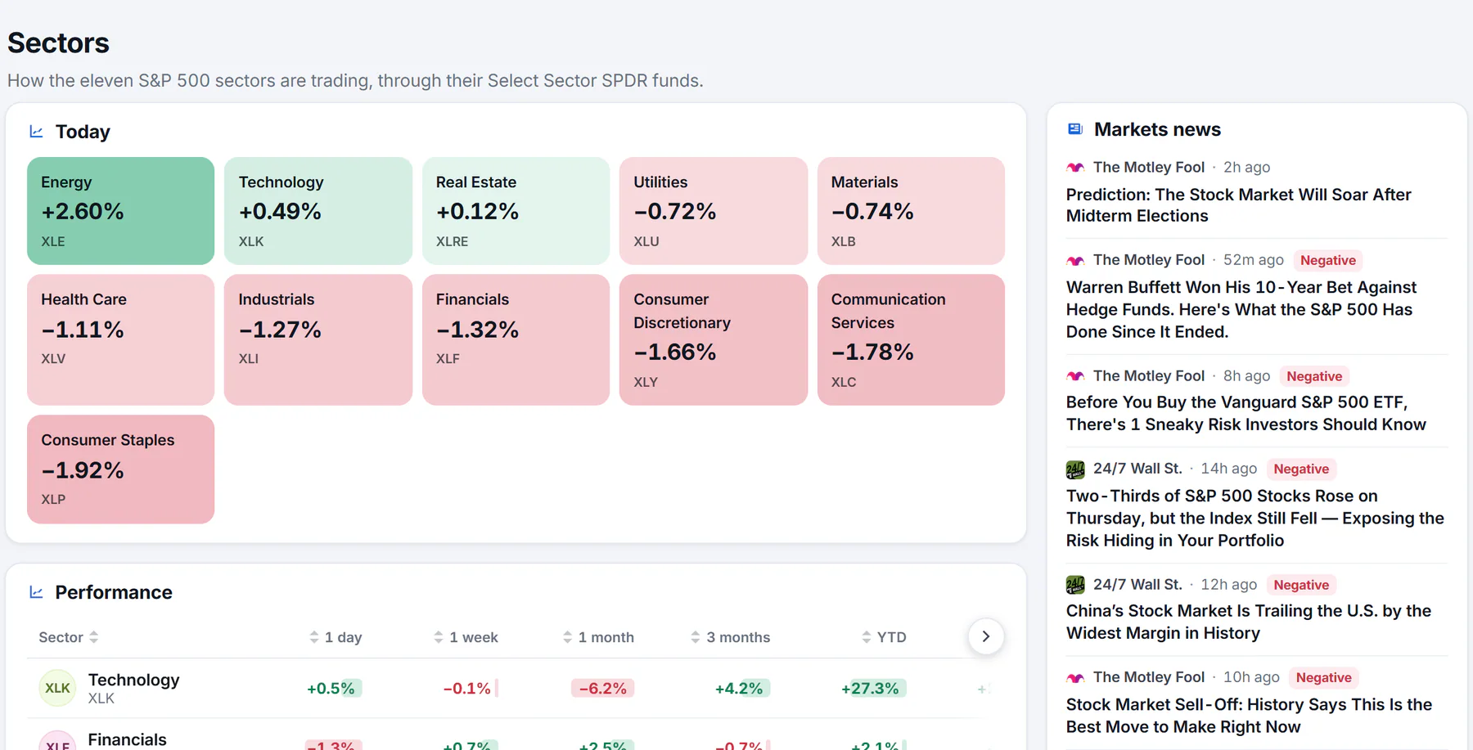Click Negative tag on Vanguard ETF story
This screenshot has width=1473, height=750.
pos(1314,376)
